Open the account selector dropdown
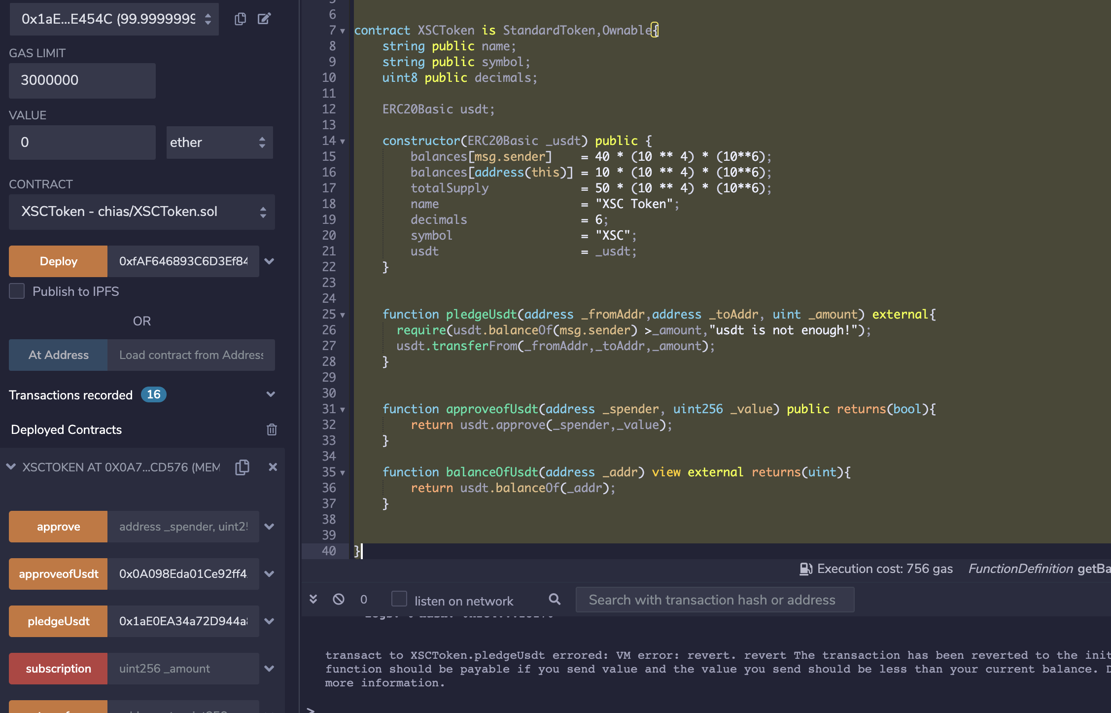The image size is (1111, 713). 114,19
